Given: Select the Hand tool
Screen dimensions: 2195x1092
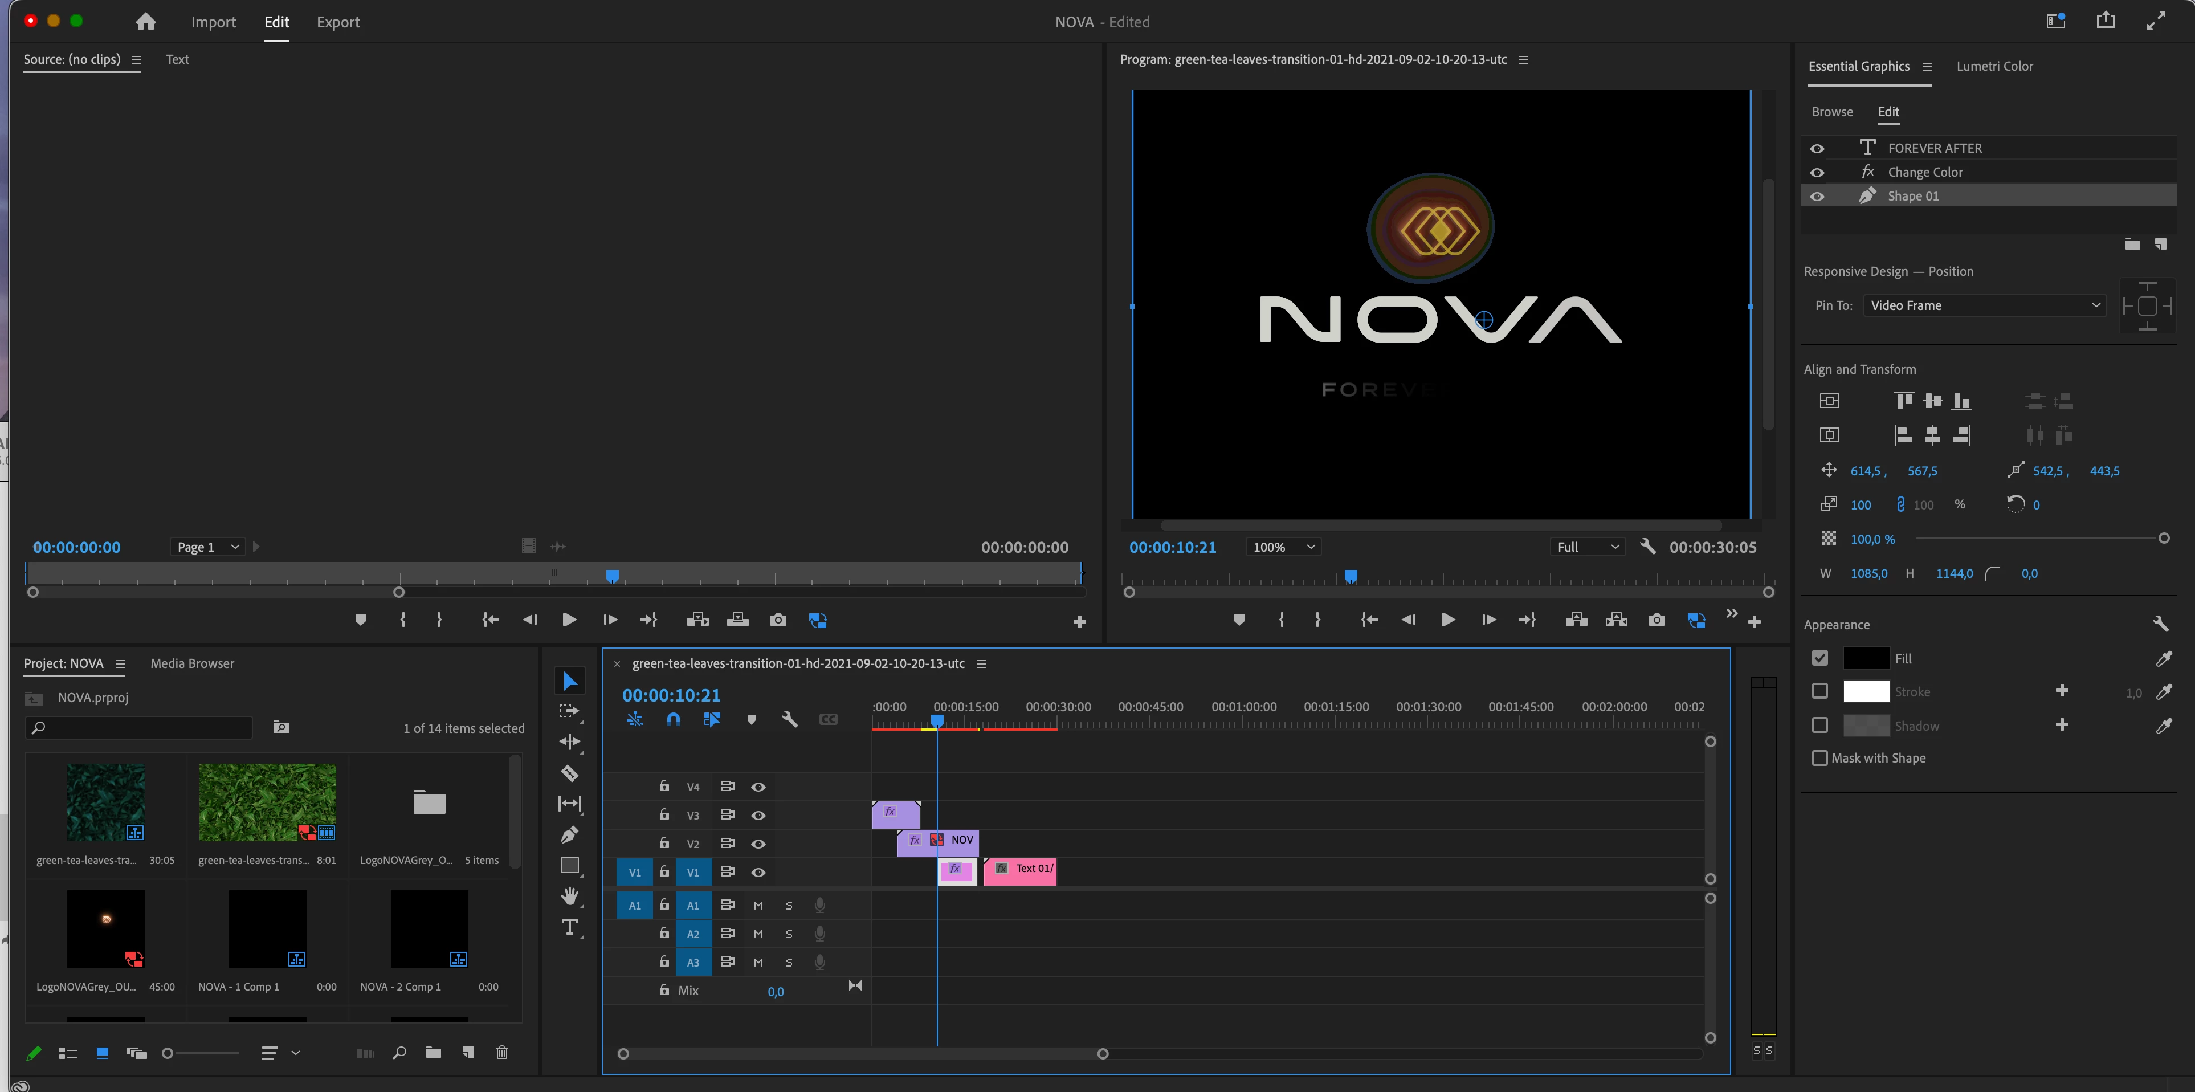Looking at the screenshot, I should click(x=569, y=896).
